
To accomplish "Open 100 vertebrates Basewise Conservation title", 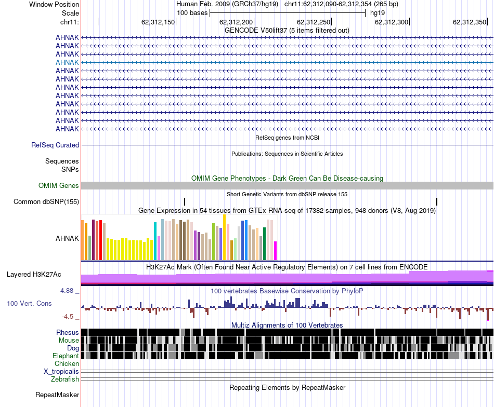I will [x=287, y=291].
